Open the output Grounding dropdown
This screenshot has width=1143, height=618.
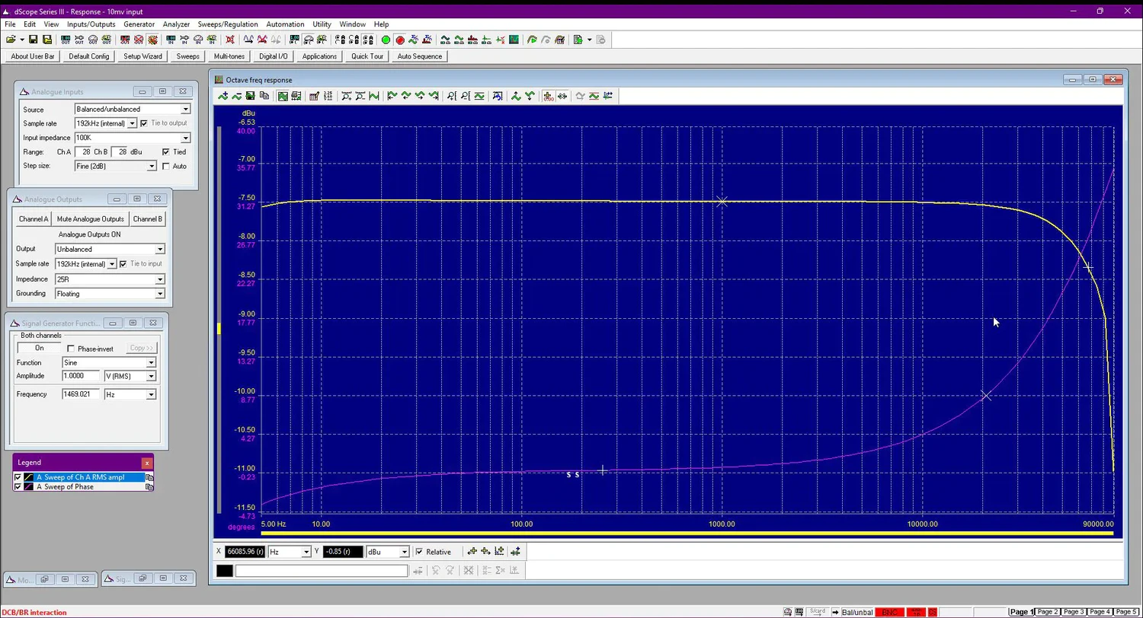(160, 294)
